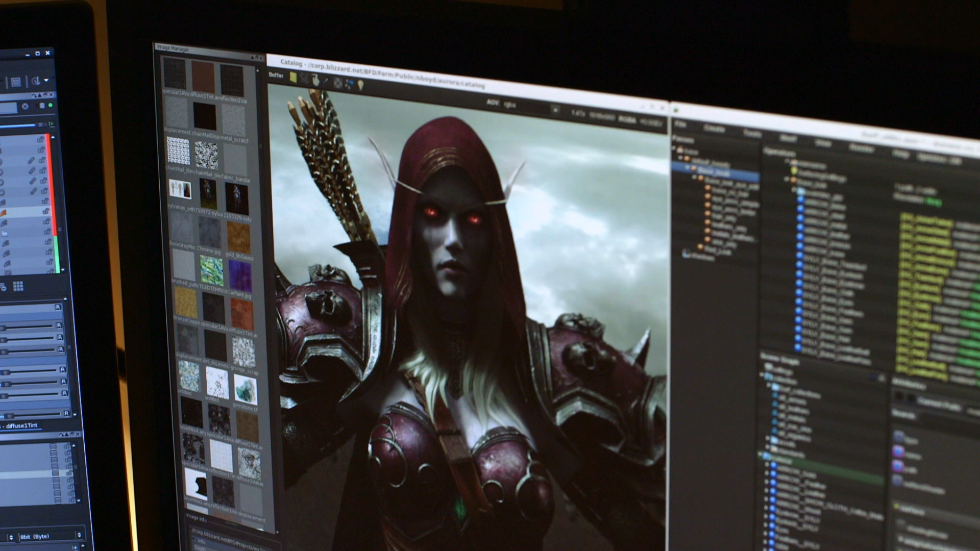This screenshot has height=551, width=980.
Task: Click the plus icon at the left window's bottom
Action: [x=75, y=547]
